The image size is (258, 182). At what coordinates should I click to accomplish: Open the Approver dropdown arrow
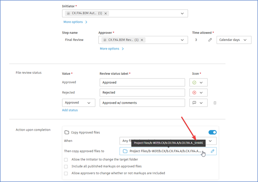pos(182,40)
